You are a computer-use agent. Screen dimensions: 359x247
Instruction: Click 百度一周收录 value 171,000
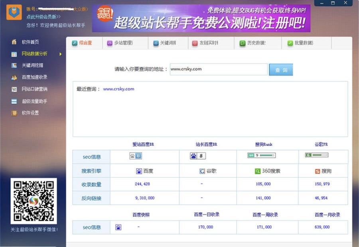click(x=264, y=227)
